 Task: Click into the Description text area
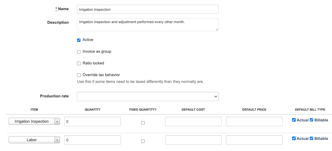point(147,25)
